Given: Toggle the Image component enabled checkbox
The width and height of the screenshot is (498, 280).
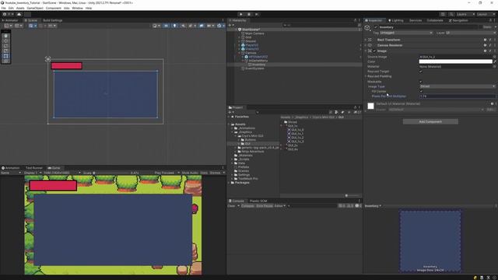Looking at the screenshot, I should click(374, 51).
